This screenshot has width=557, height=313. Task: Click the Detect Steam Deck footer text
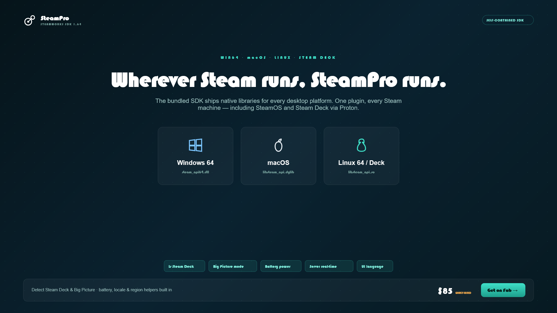point(102,290)
